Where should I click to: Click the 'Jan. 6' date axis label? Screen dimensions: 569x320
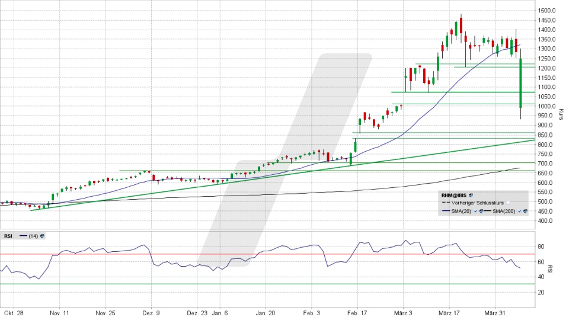[x=220, y=313]
